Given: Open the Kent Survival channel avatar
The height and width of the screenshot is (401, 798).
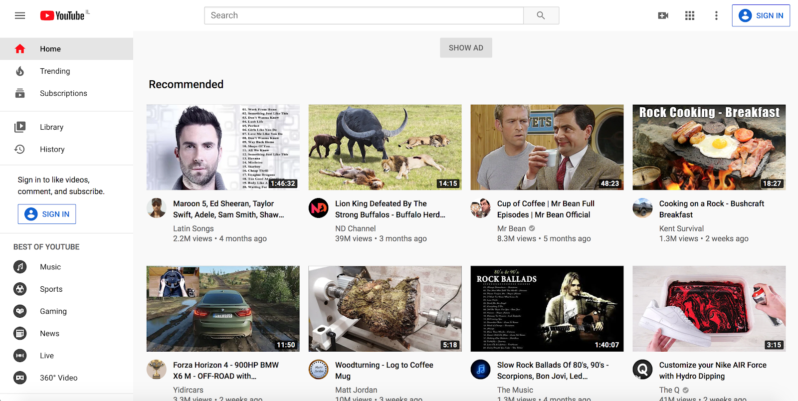Looking at the screenshot, I should [643, 208].
